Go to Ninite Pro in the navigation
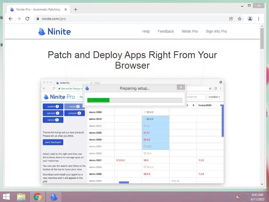Image resolution: width=269 pixels, height=202 pixels. (x=190, y=31)
